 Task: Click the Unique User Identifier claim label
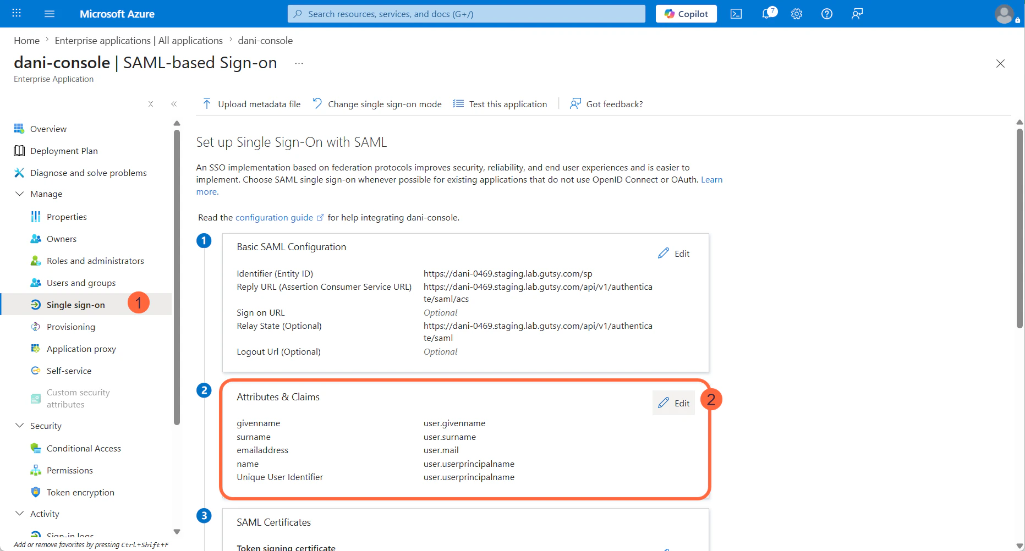tap(280, 477)
